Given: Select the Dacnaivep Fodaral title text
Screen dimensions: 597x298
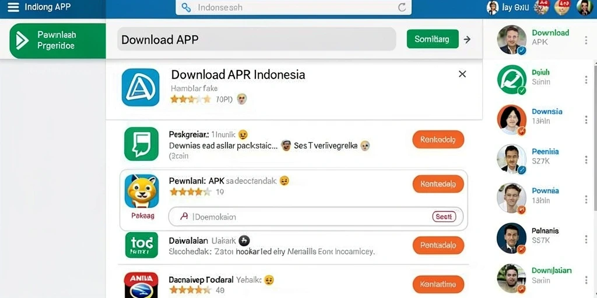Looking at the screenshot, I should [x=215, y=280].
